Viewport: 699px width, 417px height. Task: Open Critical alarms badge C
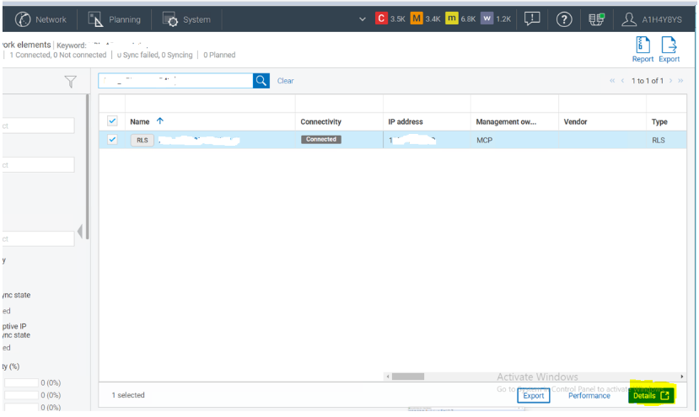pyautogui.click(x=381, y=19)
